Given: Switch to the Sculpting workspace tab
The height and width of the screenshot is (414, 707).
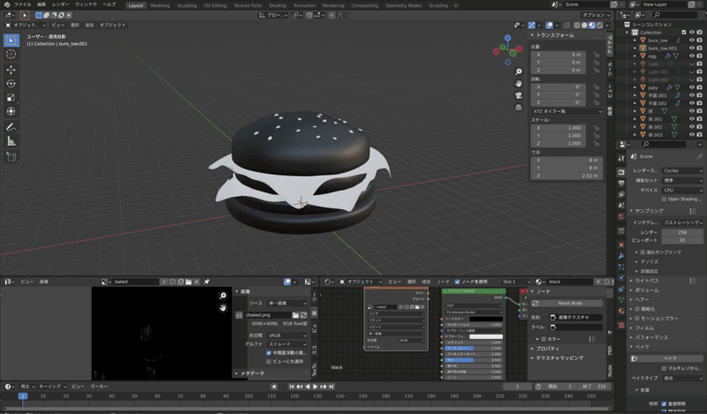Looking at the screenshot, I should click(186, 4).
